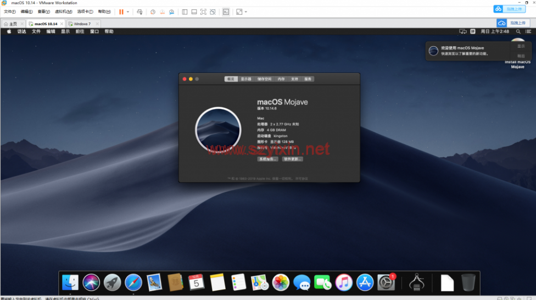Open the macOS 前往 menu
This screenshot has height=300, width=536.
[80, 31]
